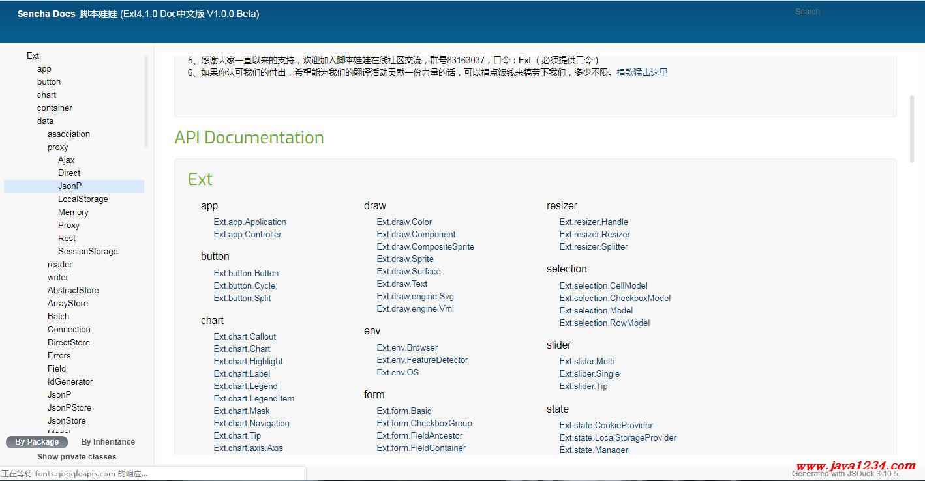The image size is (925, 481).
Task: Open the button package in tree
Action: [49, 82]
